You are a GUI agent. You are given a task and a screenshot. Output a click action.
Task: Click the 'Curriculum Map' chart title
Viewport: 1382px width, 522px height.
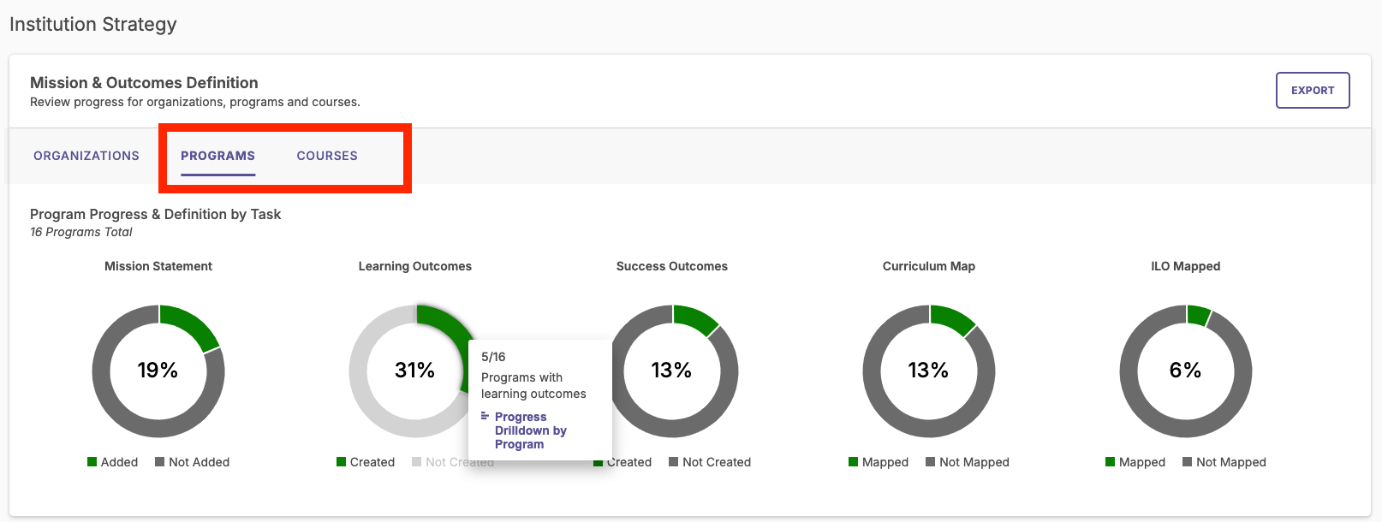pos(929,266)
